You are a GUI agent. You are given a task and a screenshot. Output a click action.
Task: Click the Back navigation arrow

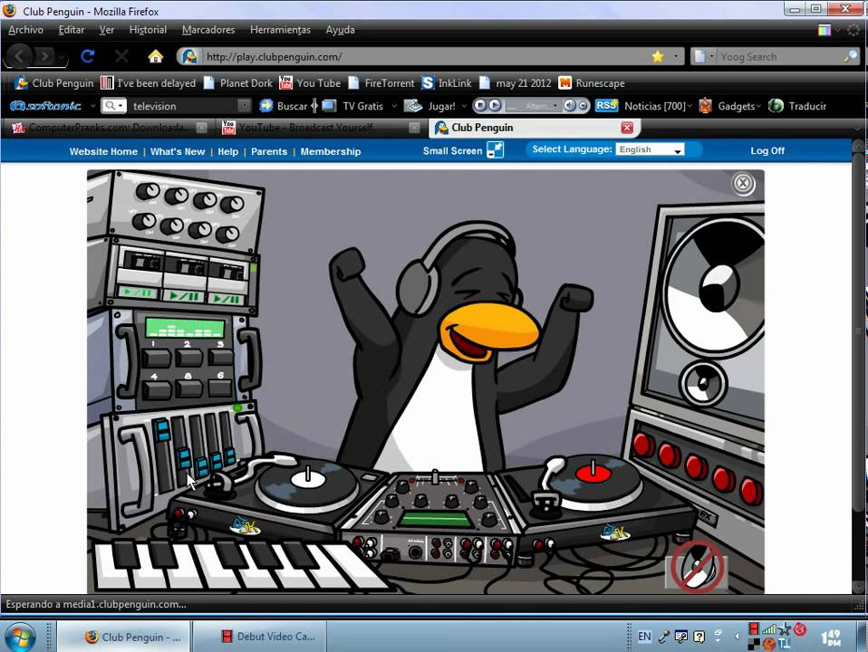point(19,56)
